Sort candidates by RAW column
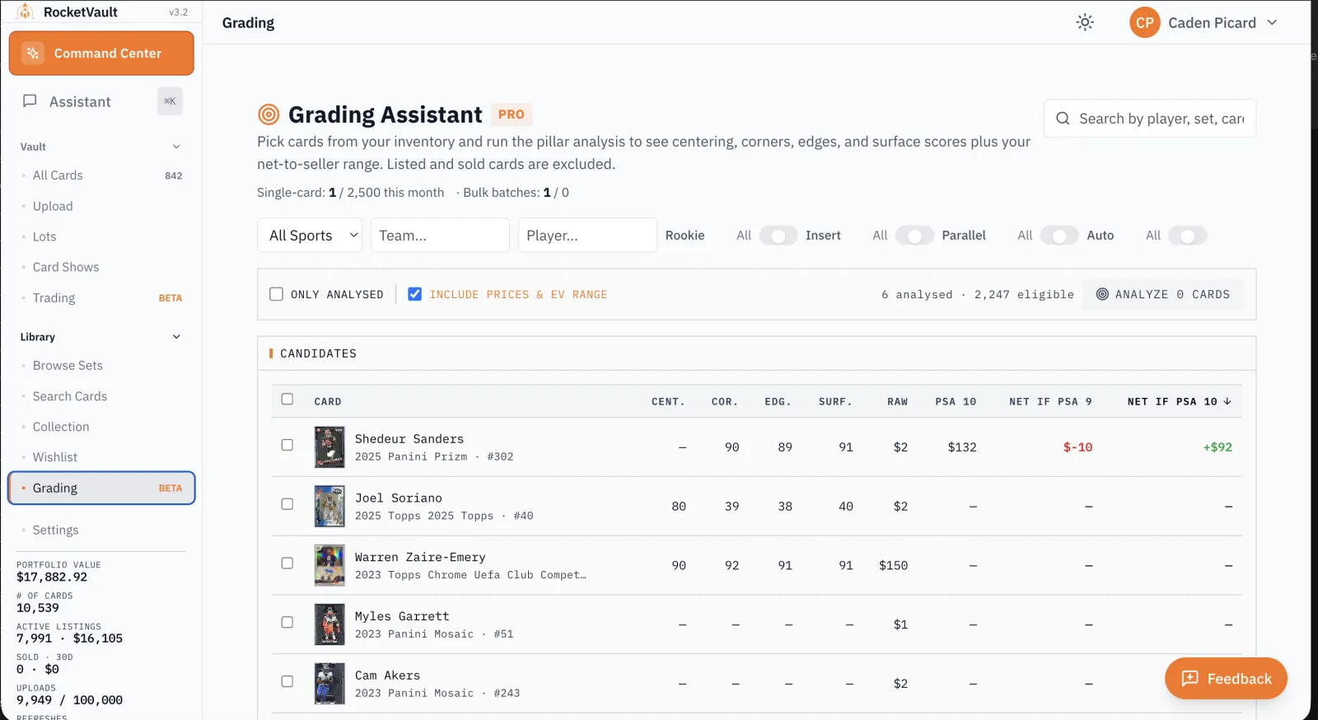Screen dimensions: 1318x720 coord(897,402)
